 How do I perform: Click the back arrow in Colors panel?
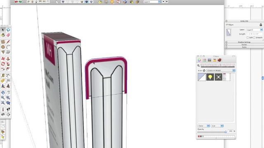[x=199, y=71]
